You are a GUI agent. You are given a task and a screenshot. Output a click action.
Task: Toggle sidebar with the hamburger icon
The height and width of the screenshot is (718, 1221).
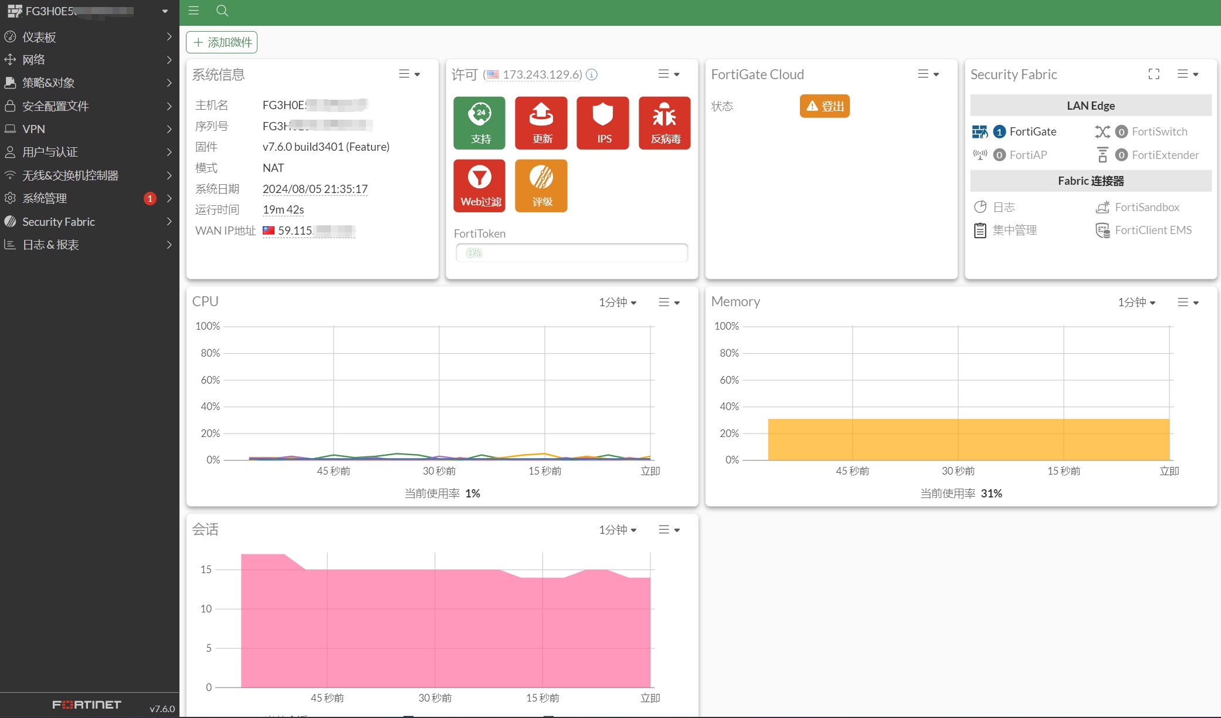pyautogui.click(x=194, y=11)
